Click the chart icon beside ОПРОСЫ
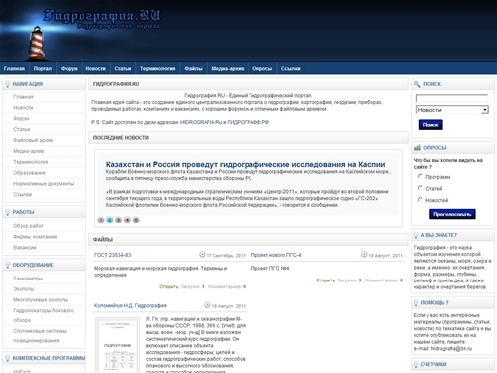The image size is (497, 373). click(417, 148)
